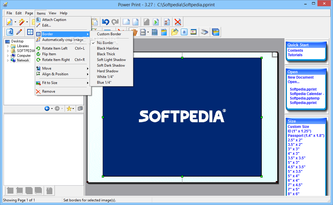Image resolution: width=333 pixels, height=205 pixels.
Task: Click the gray redo arrow
Action: (x=115, y=22)
